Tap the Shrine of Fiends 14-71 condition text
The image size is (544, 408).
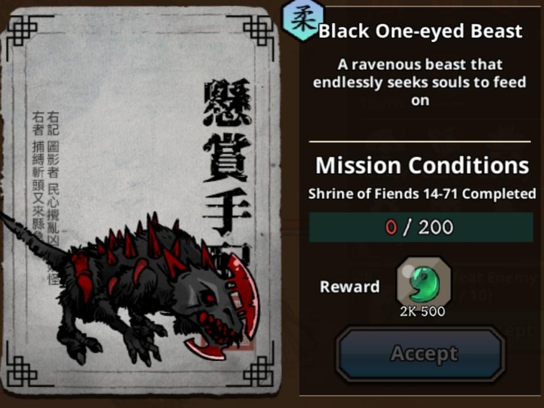point(422,193)
